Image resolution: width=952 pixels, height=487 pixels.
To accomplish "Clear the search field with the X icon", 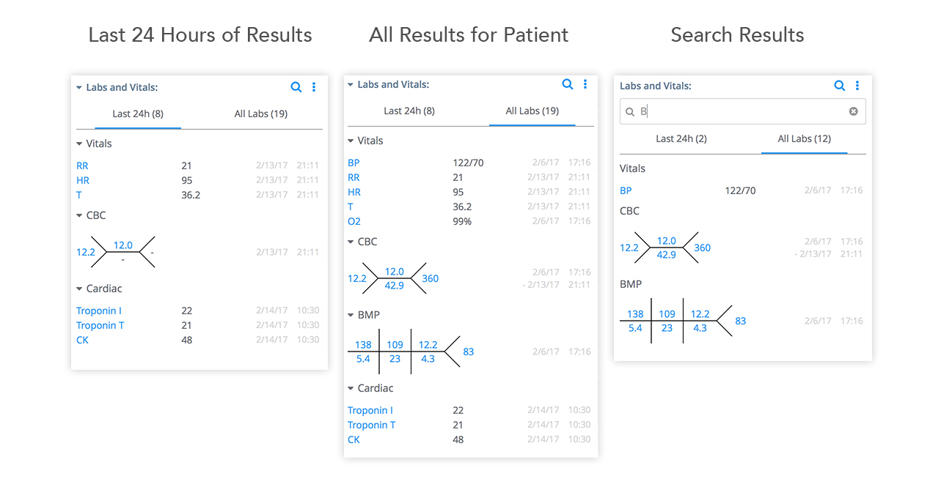I will (x=853, y=111).
